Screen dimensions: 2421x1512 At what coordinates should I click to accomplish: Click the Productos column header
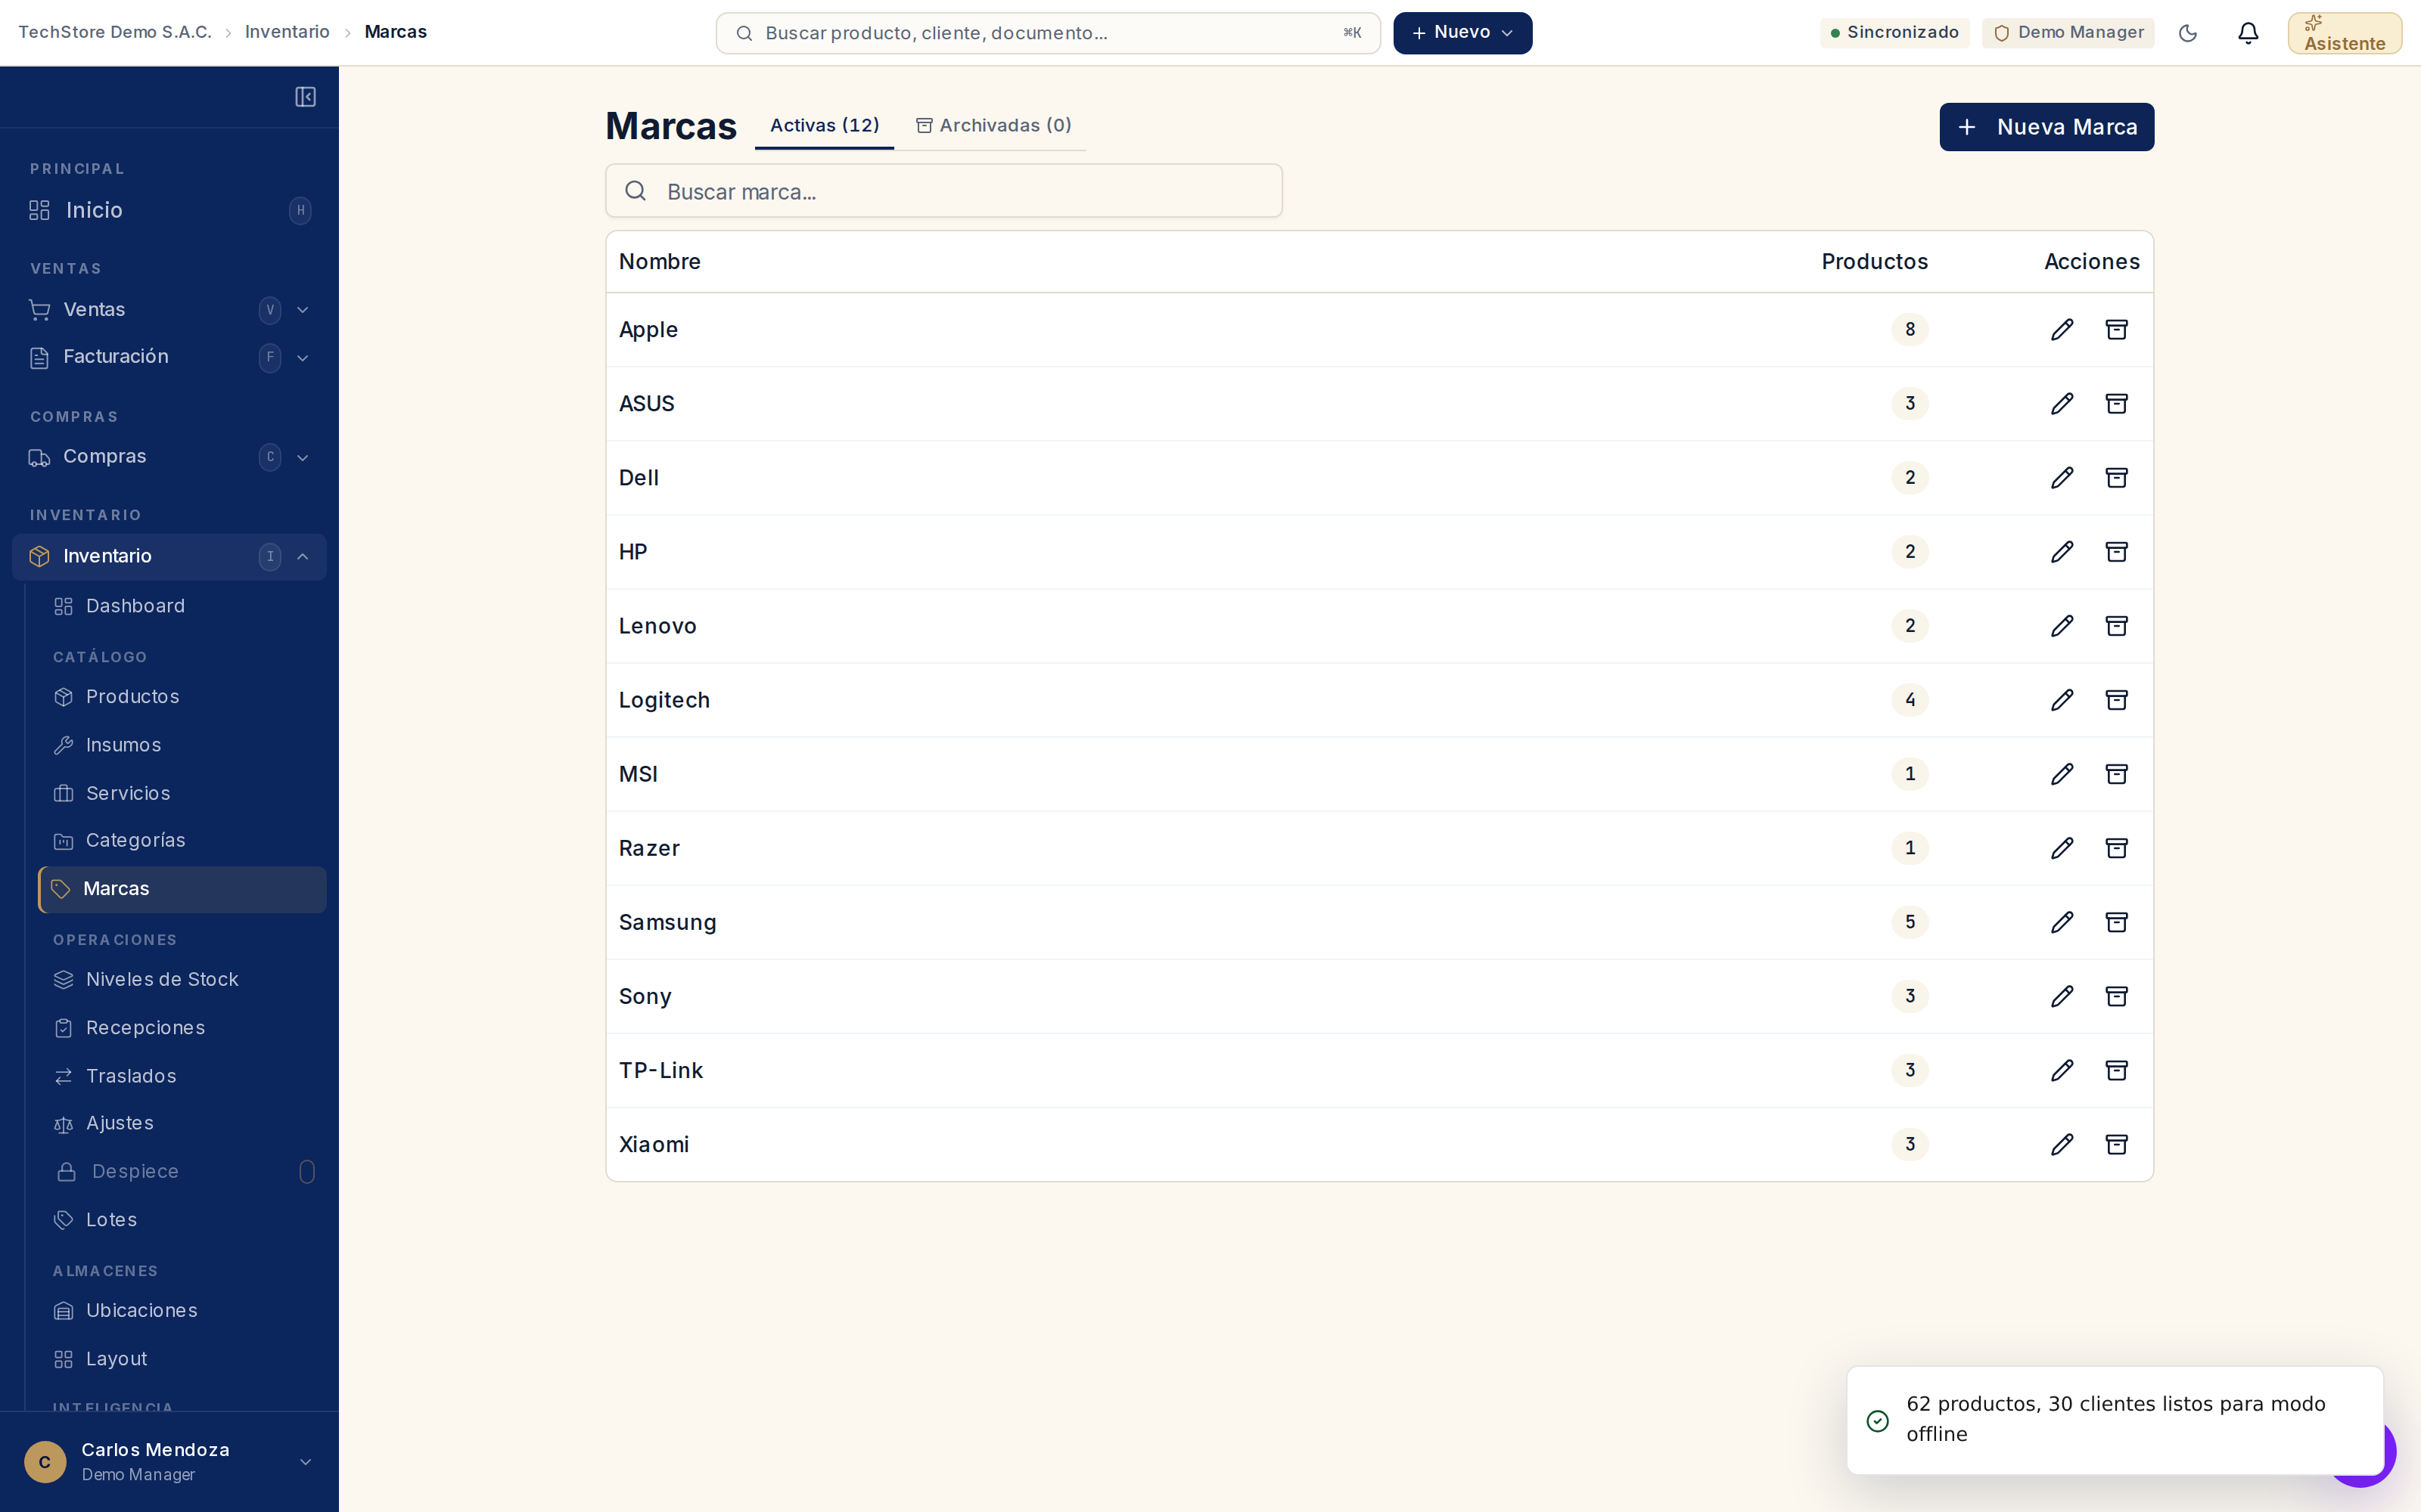pos(1874,262)
